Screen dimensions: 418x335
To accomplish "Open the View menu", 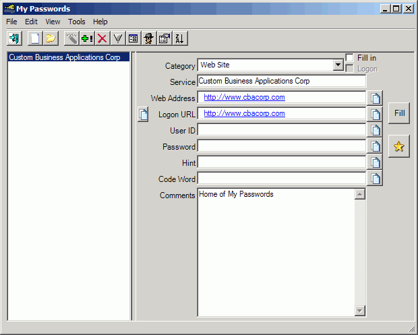I will point(53,22).
